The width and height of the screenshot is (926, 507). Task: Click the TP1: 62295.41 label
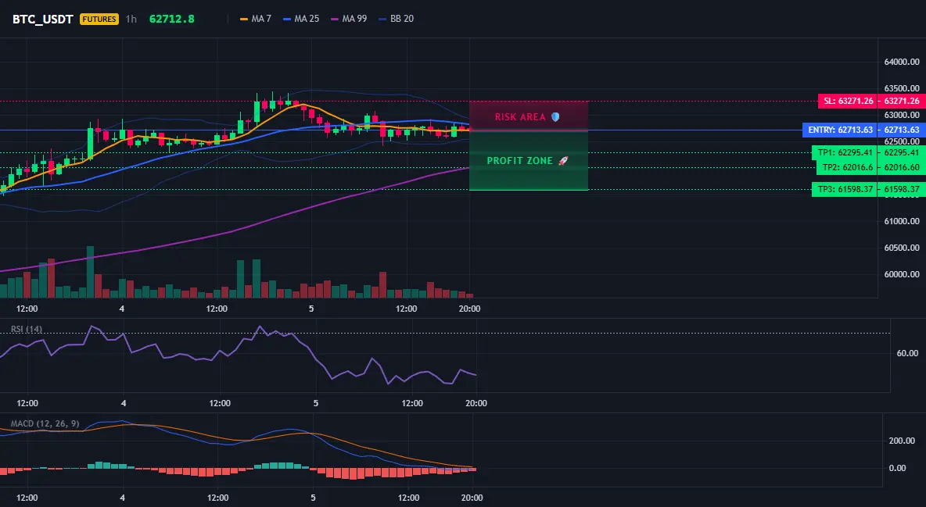click(845, 152)
